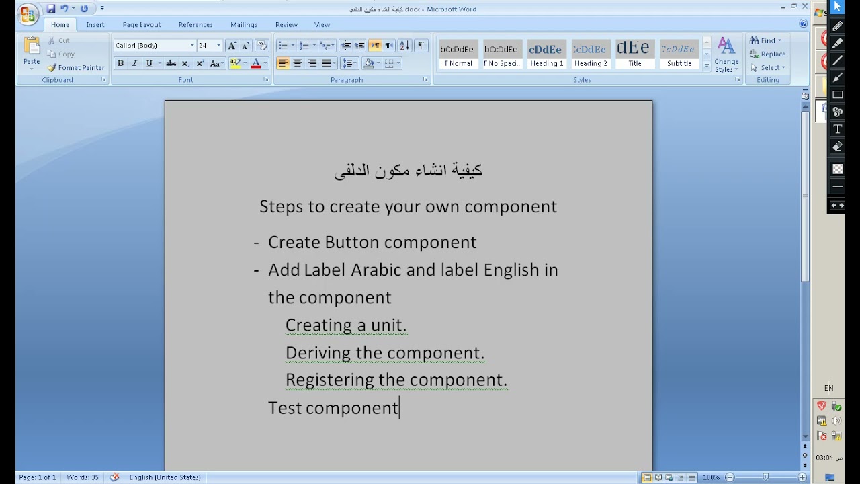Open the Office Button menu

click(x=28, y=14)
